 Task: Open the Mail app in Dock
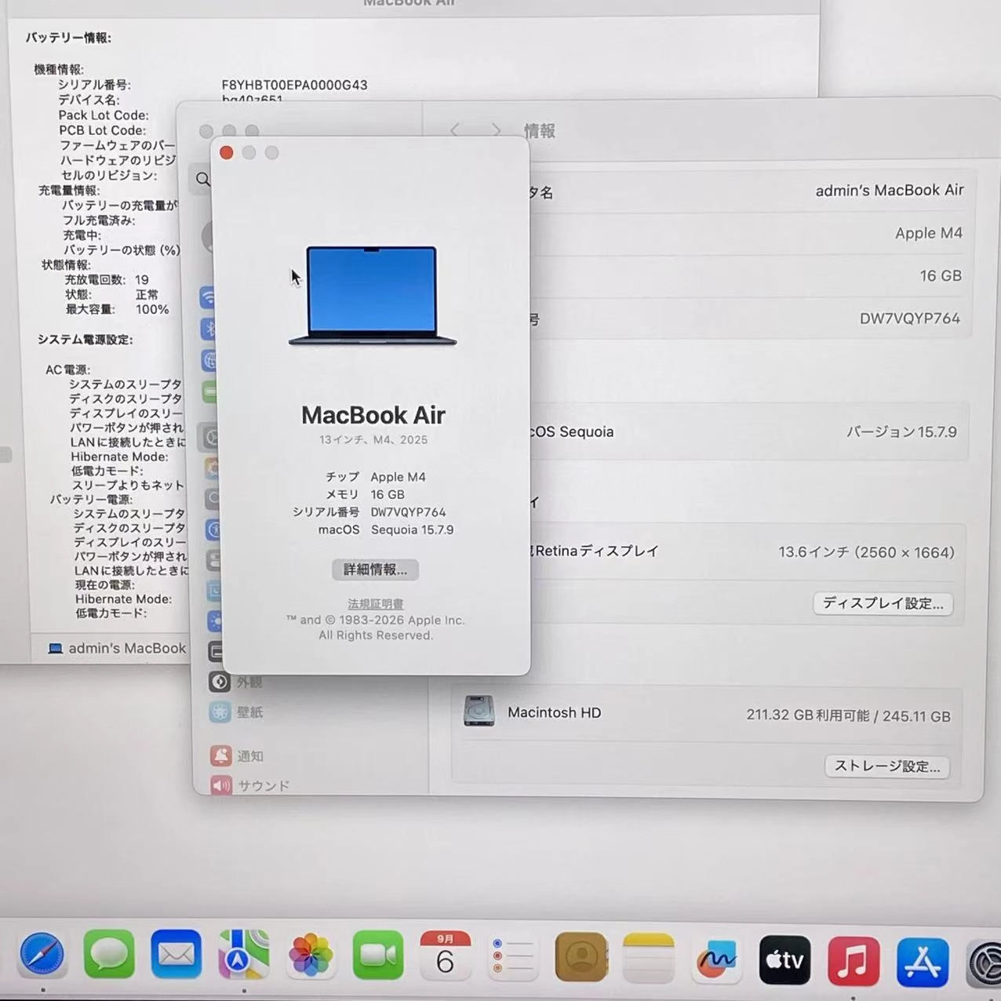coord(177,955)
